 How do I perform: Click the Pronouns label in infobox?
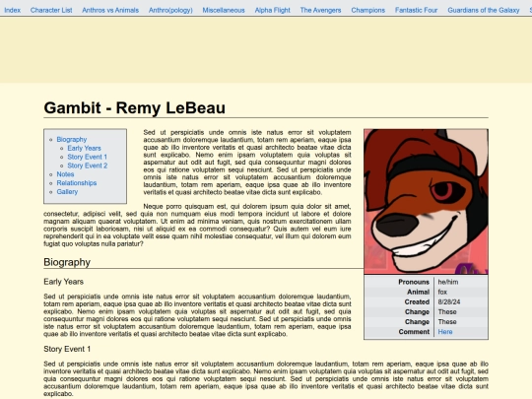414,282
